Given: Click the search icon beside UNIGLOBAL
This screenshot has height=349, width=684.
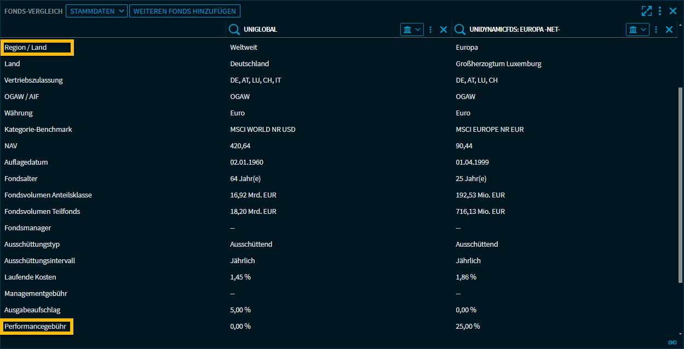Looking at the screenshot, I should click(x=234, y=30).
